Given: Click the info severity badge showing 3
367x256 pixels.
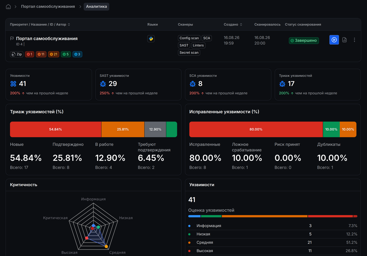Looking at the screenshot, I should [x=77, y=54].
